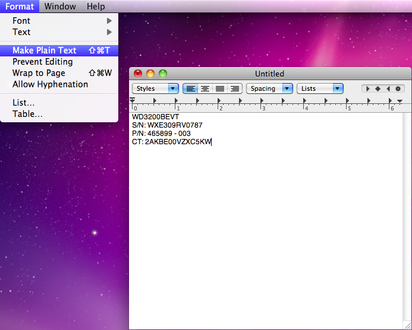Expand the Font submenu arrow

click(x=109, y=21)
